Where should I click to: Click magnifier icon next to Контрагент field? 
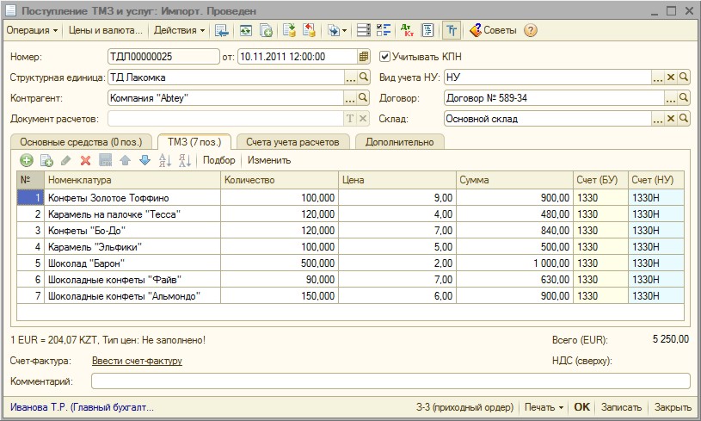pyautogui.click(x=363, y=98)
